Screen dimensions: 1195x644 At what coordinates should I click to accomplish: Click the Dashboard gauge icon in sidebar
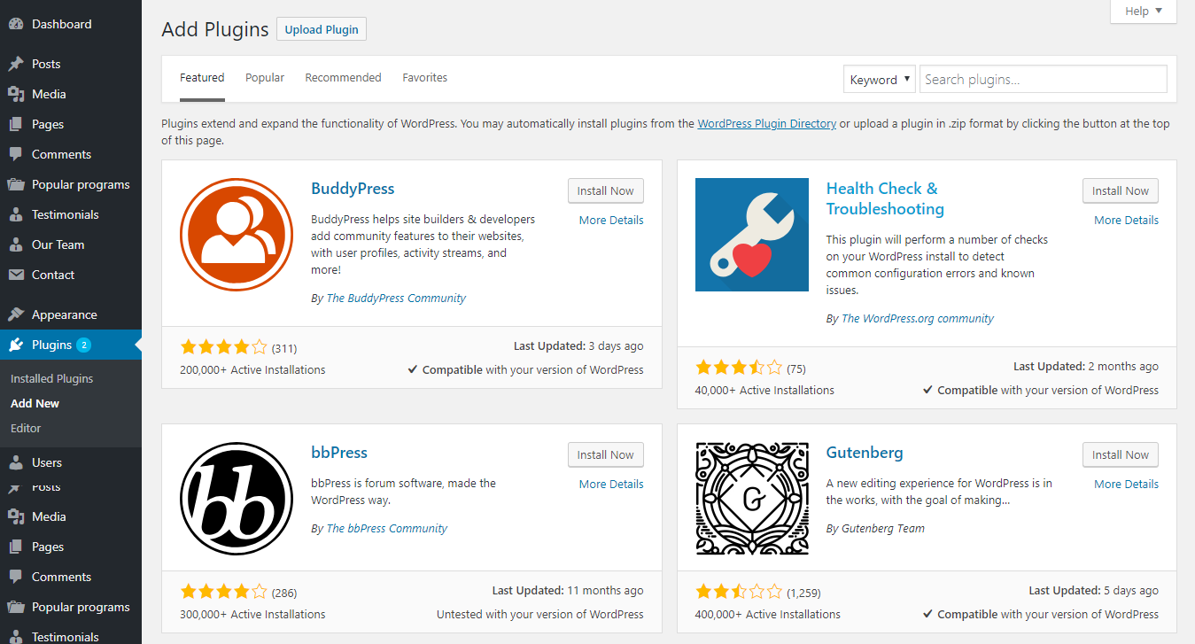click(x=16, y=24)
